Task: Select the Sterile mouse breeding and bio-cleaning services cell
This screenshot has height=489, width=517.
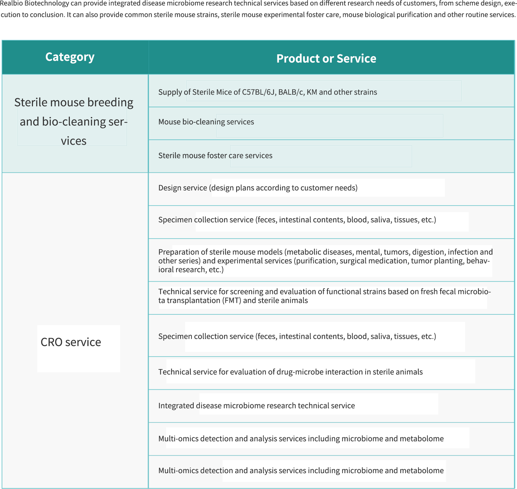Action: pos(74,122)
